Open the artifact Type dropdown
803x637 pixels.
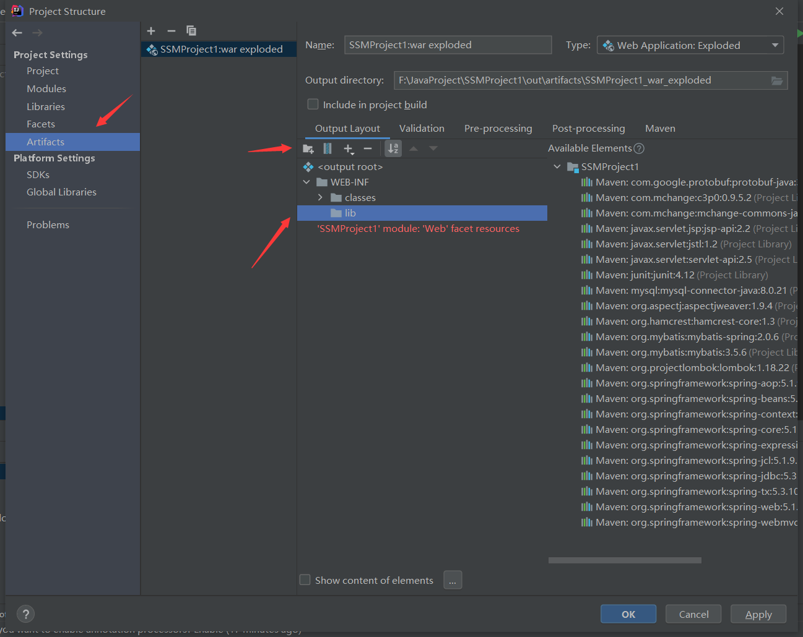coord(690,45)
